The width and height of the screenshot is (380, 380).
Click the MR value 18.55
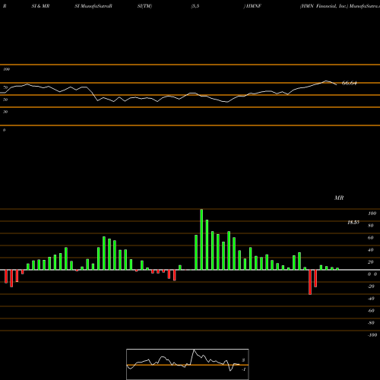[353, 223]
